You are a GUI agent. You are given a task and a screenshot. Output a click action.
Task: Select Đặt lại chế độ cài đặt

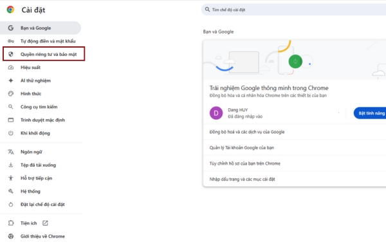click(x=41, y=205)
